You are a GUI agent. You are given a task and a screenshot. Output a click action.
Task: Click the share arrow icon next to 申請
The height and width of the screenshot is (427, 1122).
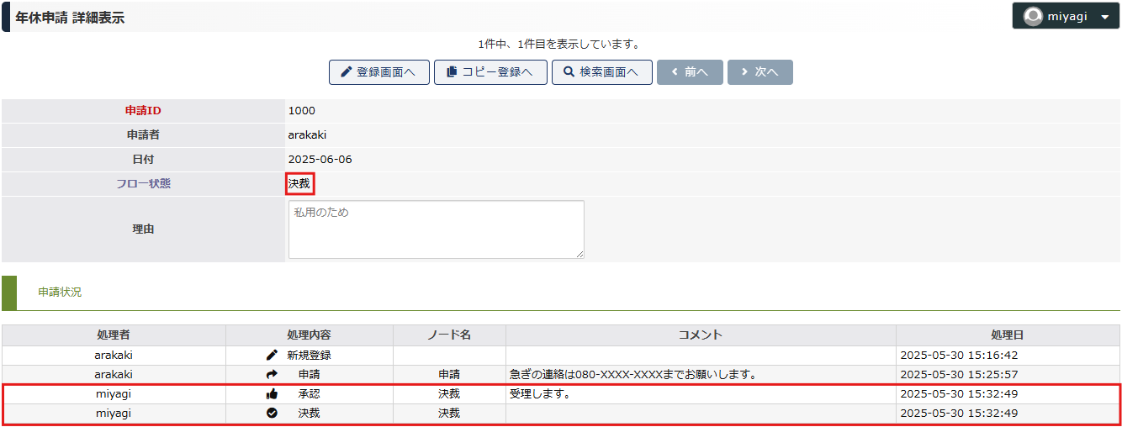click(272, 375)
